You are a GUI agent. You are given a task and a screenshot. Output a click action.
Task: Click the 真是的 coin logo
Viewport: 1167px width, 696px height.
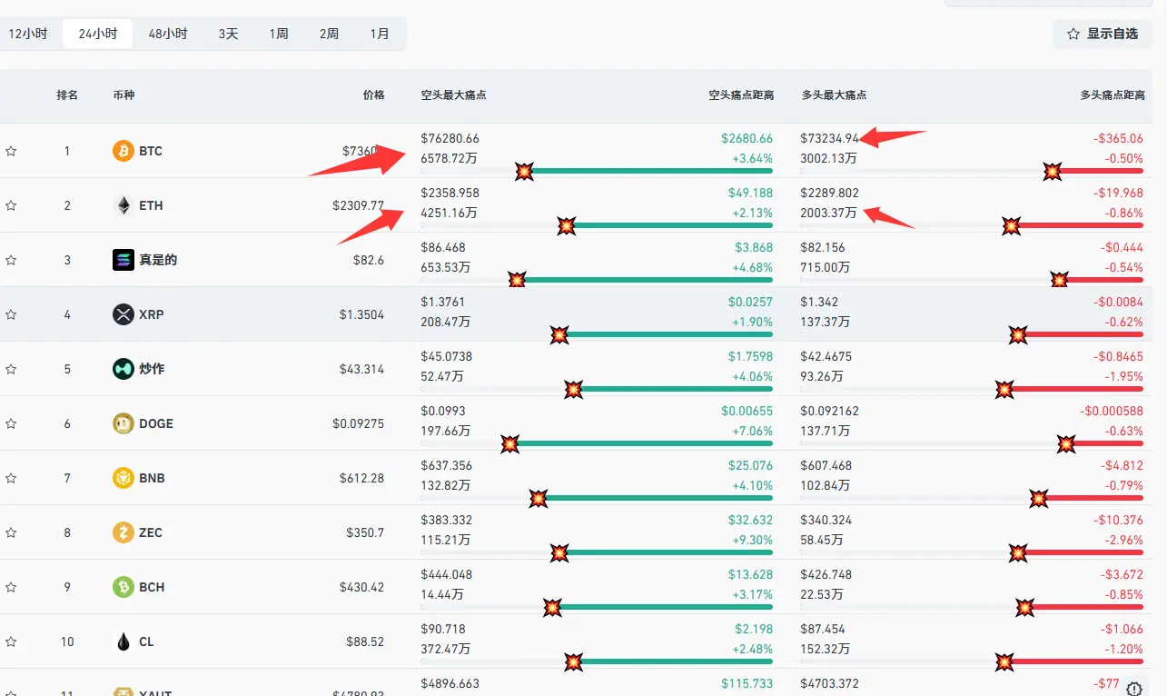[124, 260]
